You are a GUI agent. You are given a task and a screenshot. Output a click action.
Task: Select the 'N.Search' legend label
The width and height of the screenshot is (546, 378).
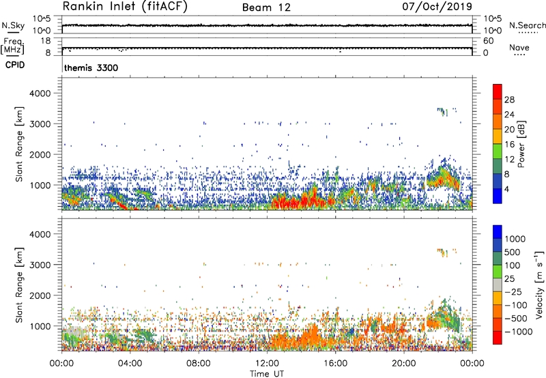pyautogui.click(x=527, y=25)
